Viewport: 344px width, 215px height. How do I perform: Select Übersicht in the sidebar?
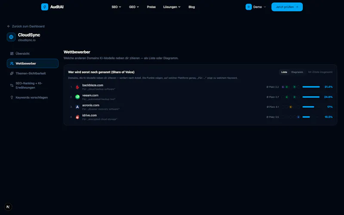coord(33,53)
